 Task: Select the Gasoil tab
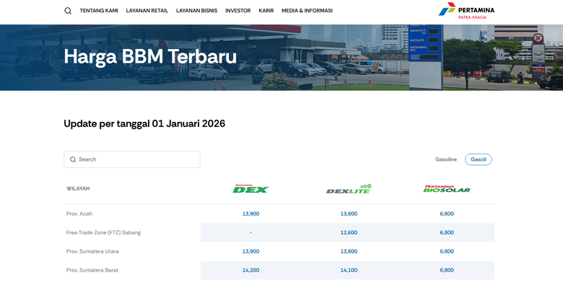coord(479,159)
